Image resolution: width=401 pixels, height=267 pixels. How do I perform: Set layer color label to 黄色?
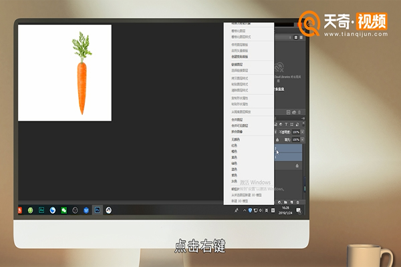[235, 158]
